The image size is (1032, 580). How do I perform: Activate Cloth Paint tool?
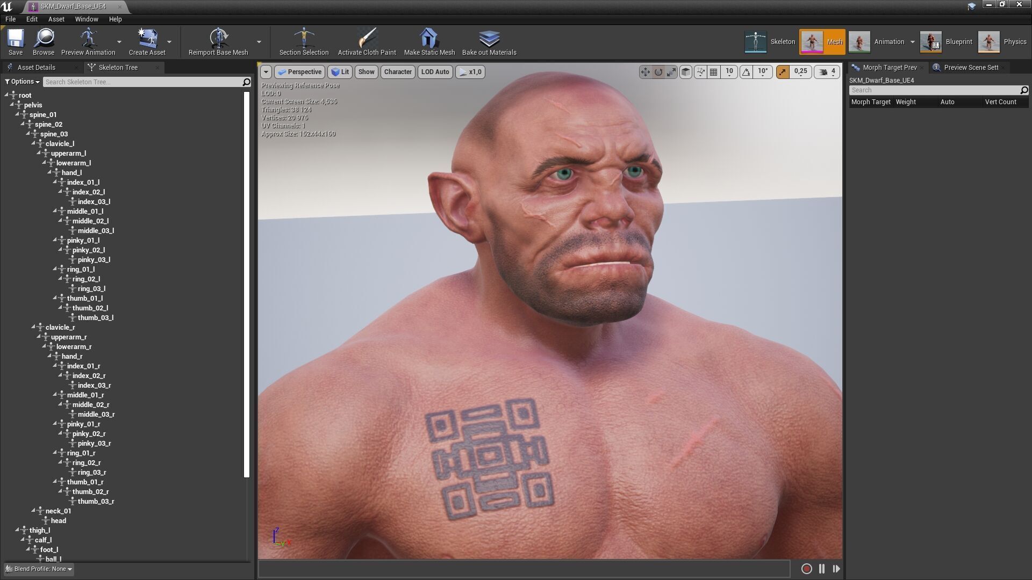coord(367,39)
